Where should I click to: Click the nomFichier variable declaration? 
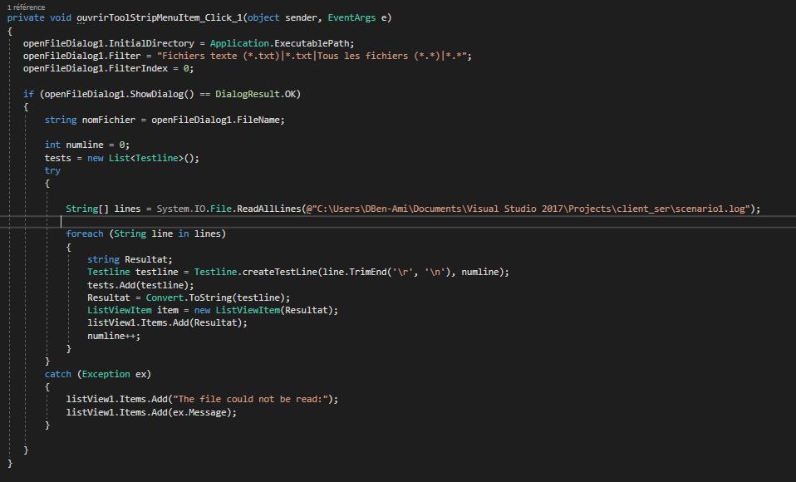[109, 120]
